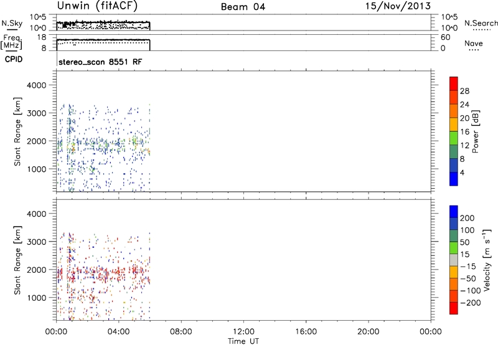Click the yellow-orange 16-20 dB power swatch
Image resolution: width=498 pixels, height=345 pixels.
(x=454, y=124)
